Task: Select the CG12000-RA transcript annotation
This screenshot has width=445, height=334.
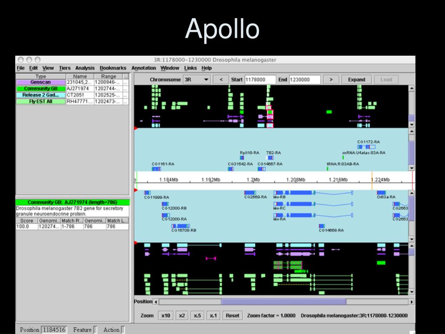Action: (x=166, y=215)
